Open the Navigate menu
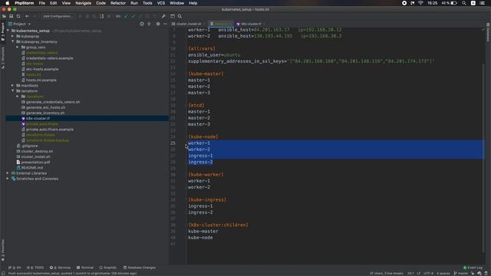491x276 pixels. 84,3
